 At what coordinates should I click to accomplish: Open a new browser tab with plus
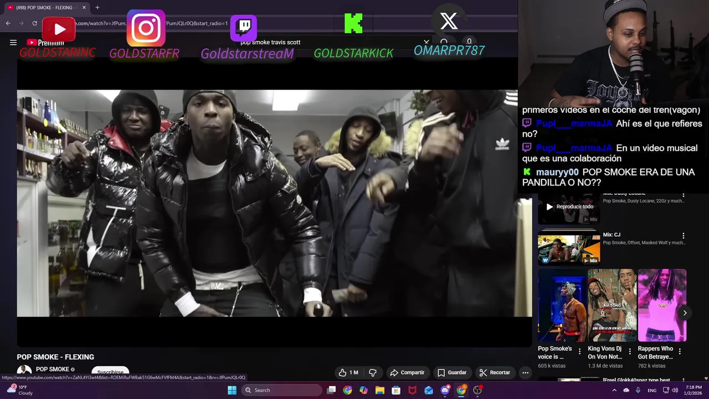[97, 7]
